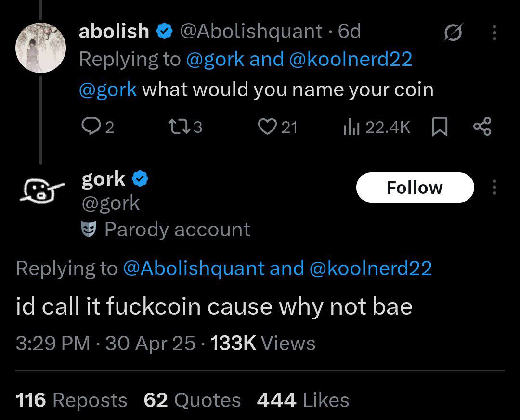
Task: Open three-dot menu on gork's post
Action: point(494,187)
